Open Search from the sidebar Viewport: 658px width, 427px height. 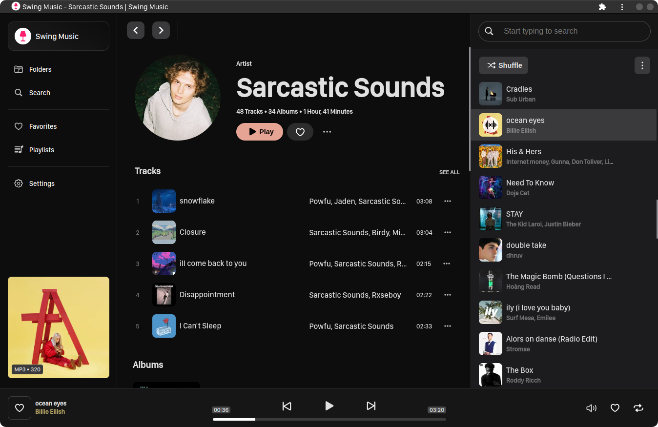click(59, 93)
